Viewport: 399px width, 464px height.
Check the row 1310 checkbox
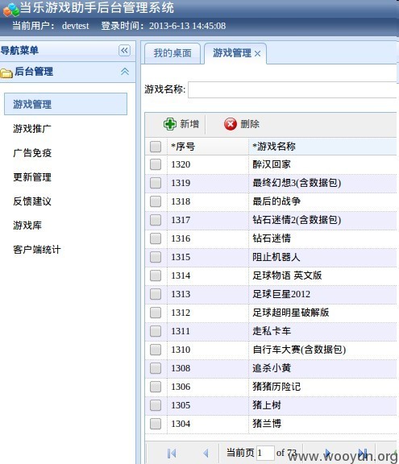click(x=156, y=350)
